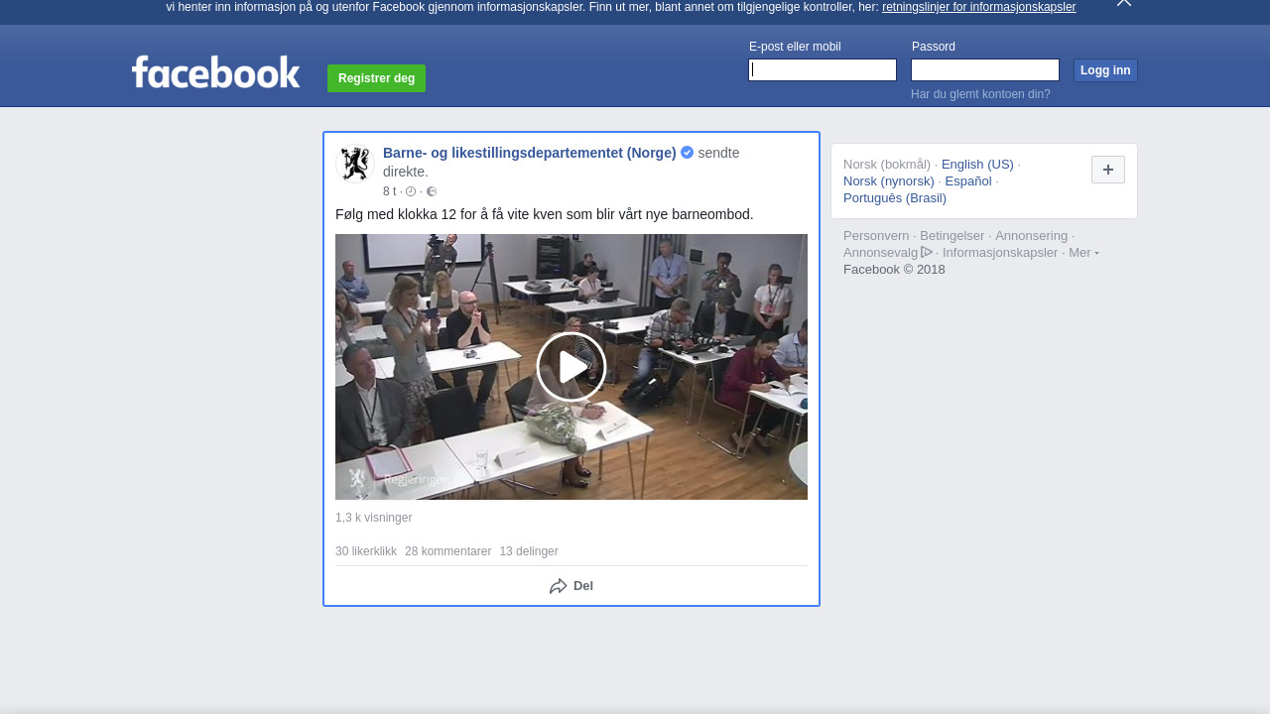Expand the Mer footer dropdown
Viewport: 1270px width, 714px height.
[1083, 253]
